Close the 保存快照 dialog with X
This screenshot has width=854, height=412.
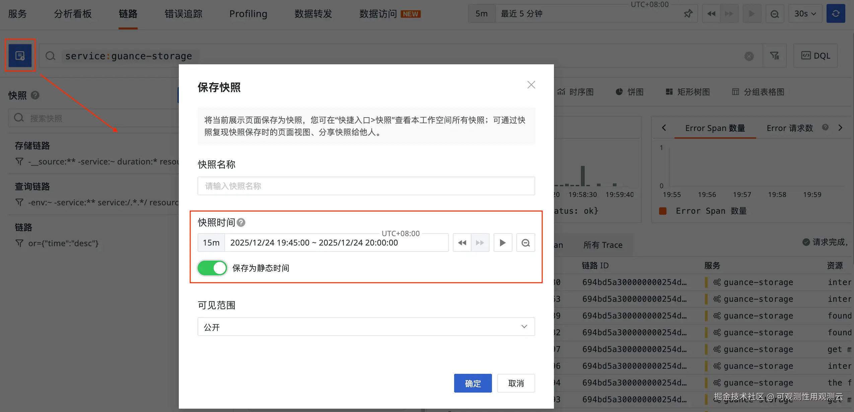tap(531, 85)
